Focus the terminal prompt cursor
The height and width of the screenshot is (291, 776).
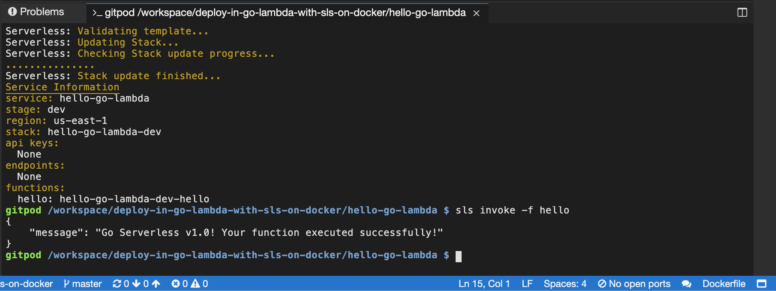click(x=458, y=256)
